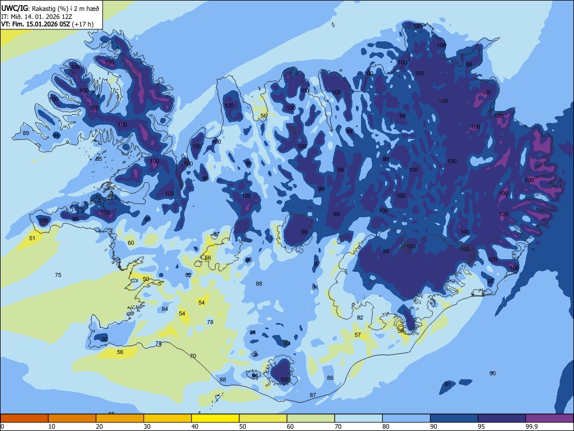Click the humidity value '57' on the map

tap(358, 334)
